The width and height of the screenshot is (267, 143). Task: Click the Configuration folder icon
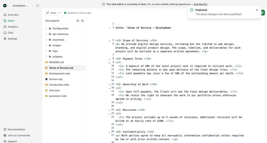[50, 28]
